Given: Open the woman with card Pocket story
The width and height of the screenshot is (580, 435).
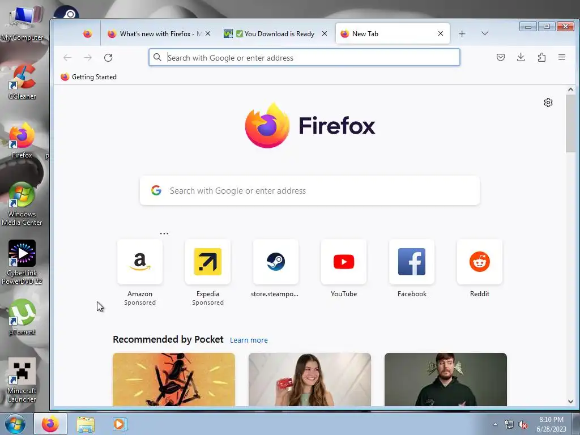Looking at the screenshot, I should [x=310, y=379].
